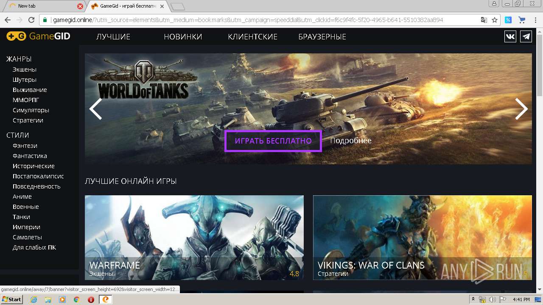
Task: Select the Аниме style
Action: (x=22, y=197)
